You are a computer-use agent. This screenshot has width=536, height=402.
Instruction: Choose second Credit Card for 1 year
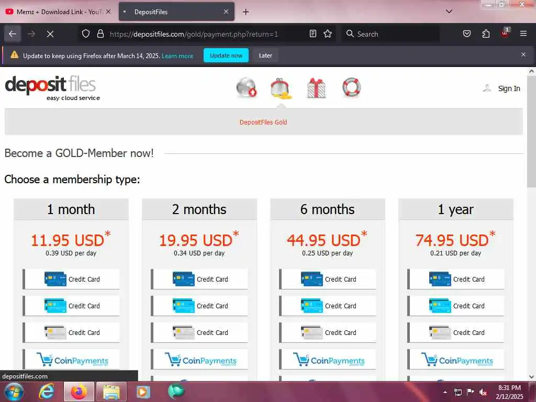(456, 306)
